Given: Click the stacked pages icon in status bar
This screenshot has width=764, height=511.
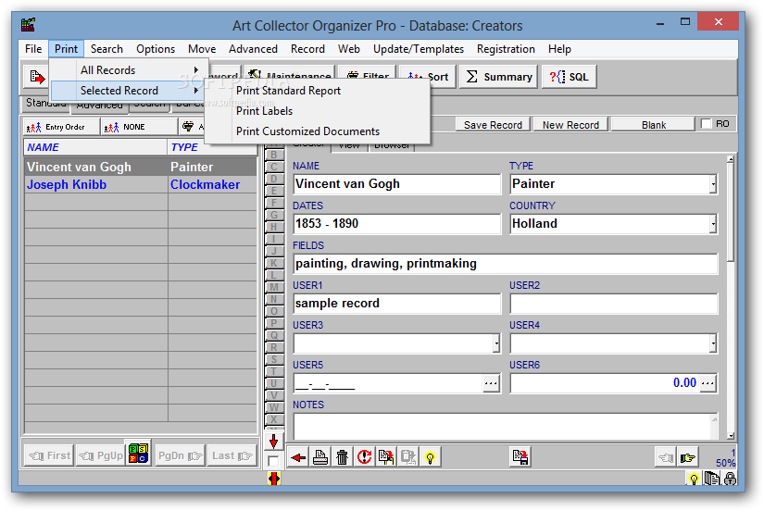Looking at the screenshot, I should click(x=712, y=479).
